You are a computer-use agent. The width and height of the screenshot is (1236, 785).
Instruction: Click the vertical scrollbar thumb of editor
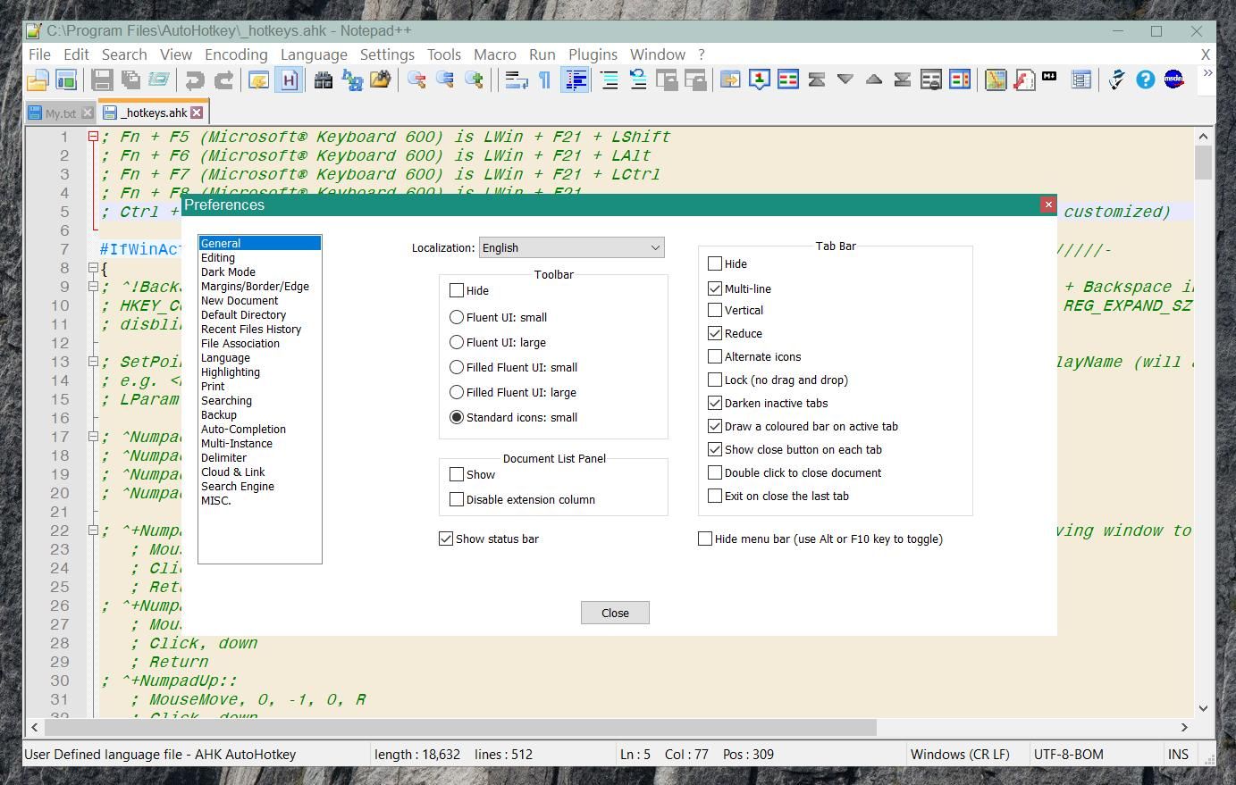click(1203, 163)
